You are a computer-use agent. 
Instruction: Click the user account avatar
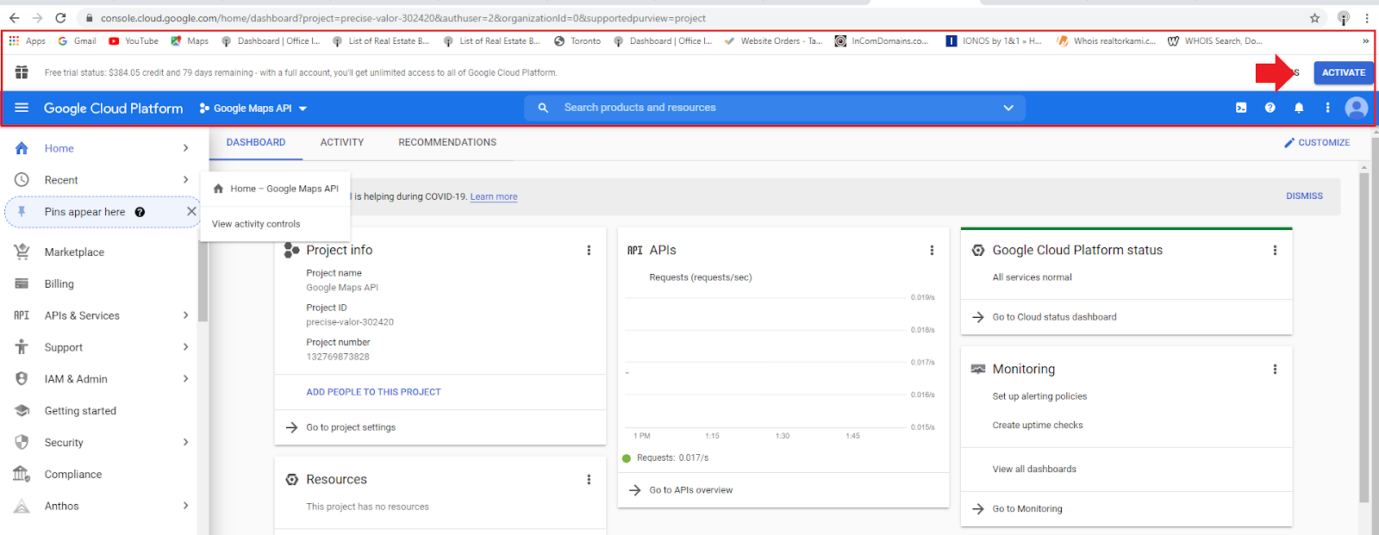[1356, 108]
